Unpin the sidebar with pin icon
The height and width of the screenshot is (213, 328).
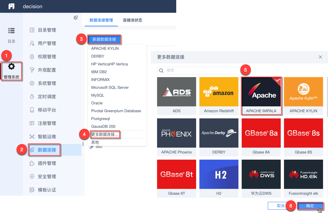tap(76, 18)
